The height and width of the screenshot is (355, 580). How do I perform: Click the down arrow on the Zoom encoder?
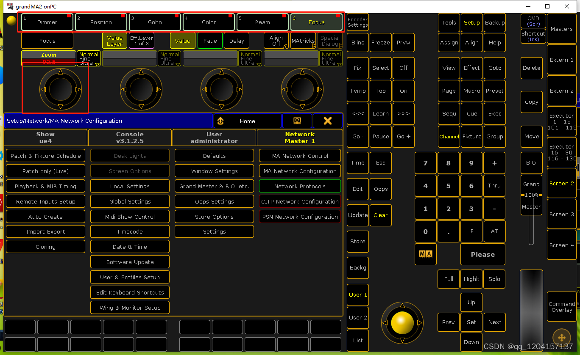point(60,107)
